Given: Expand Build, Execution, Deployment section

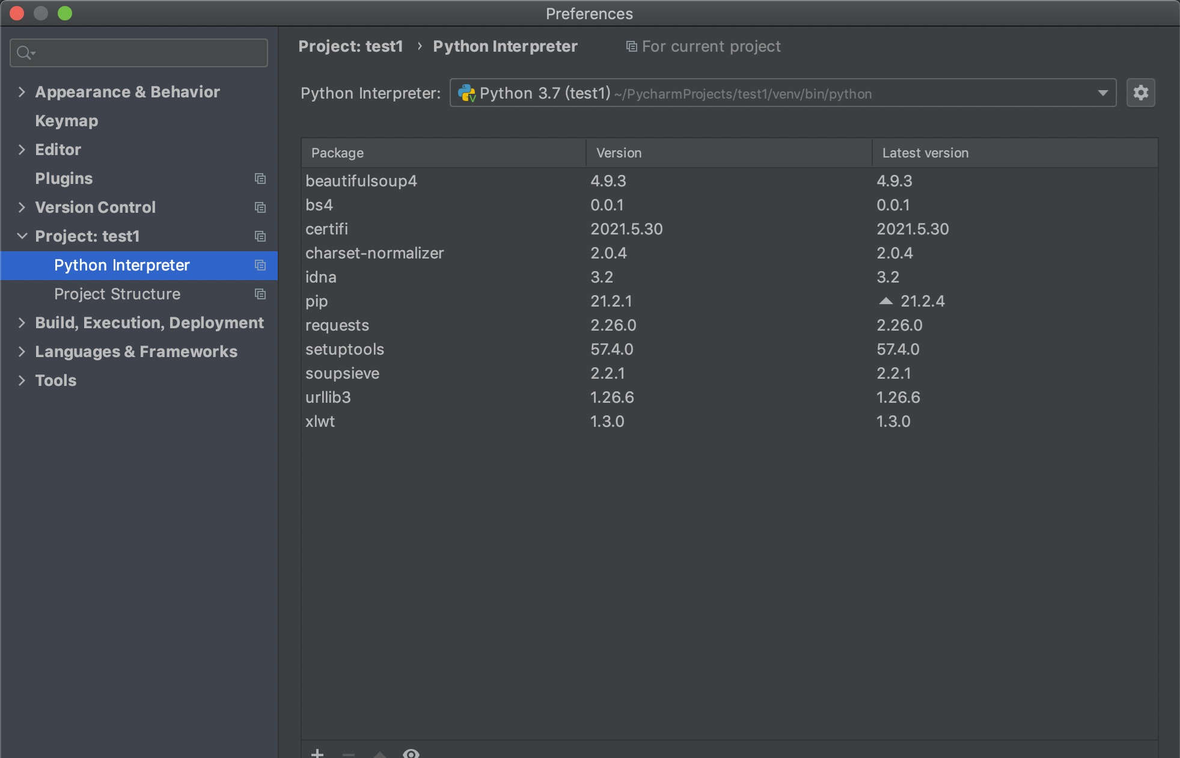Looking at the screenshot, I should click(x=22, y=323).
